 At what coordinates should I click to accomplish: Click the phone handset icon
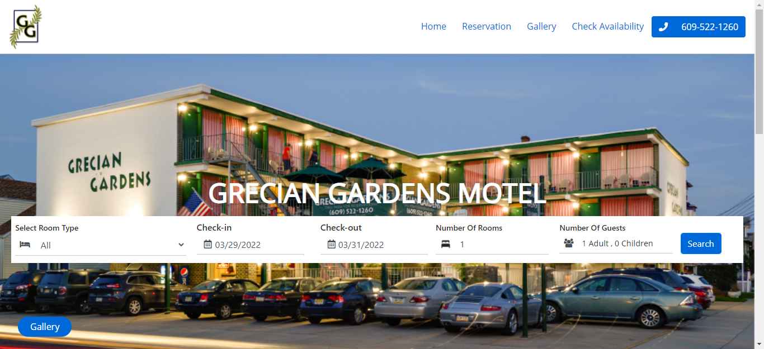(x=663, y=27)
